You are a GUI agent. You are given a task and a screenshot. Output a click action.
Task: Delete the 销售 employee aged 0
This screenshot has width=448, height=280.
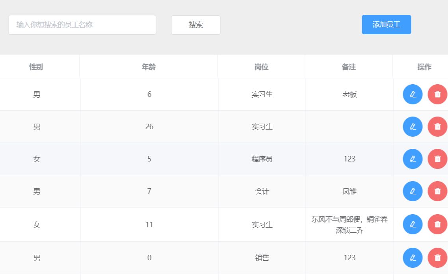[437, 258]
